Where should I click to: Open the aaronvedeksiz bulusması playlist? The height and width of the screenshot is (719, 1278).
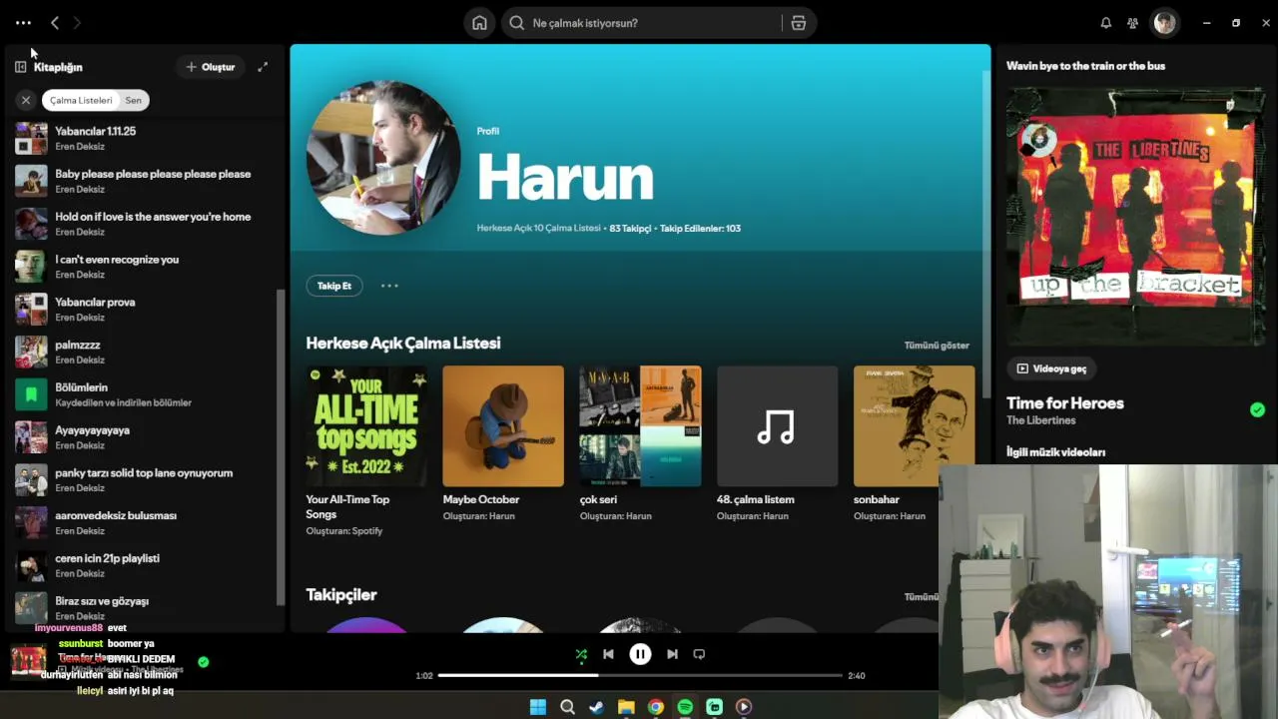pyautogui.click(x=145, y=523)
